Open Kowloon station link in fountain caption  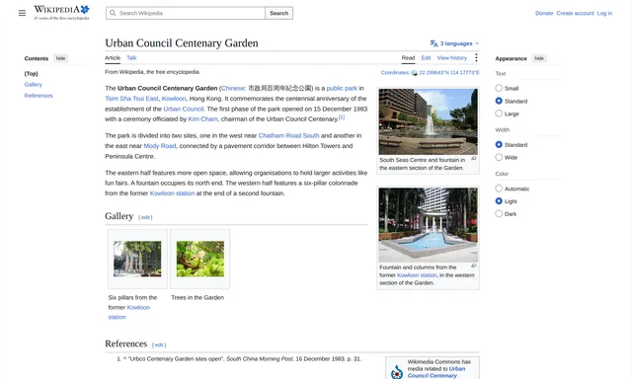417,275
